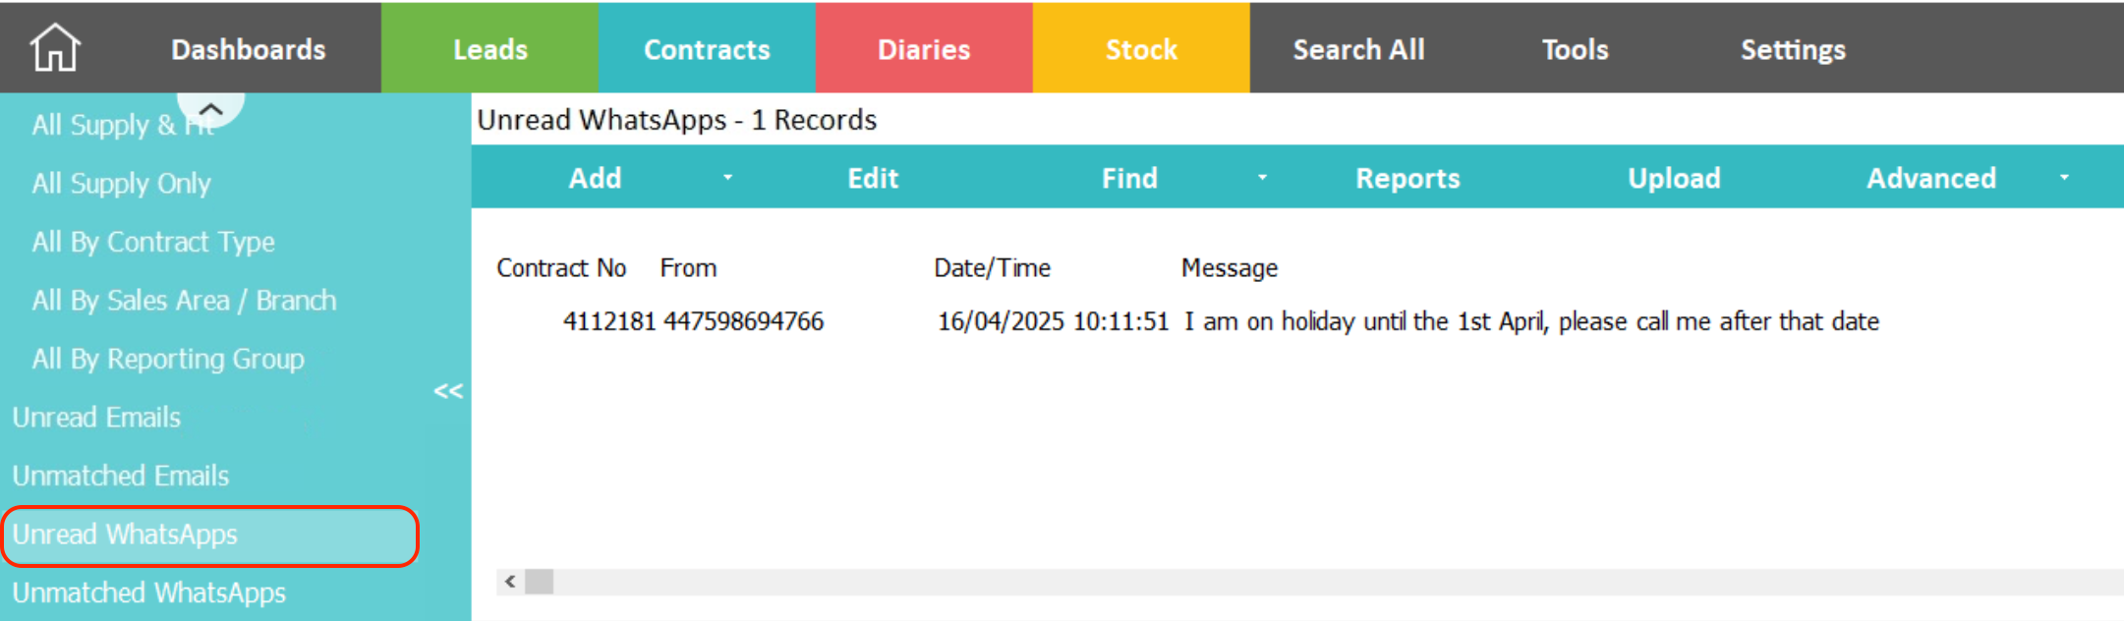This screenshot has height=621, width=2124.
Task: Collapse the sidebar with the double-arrow icon
Action: 449,392
